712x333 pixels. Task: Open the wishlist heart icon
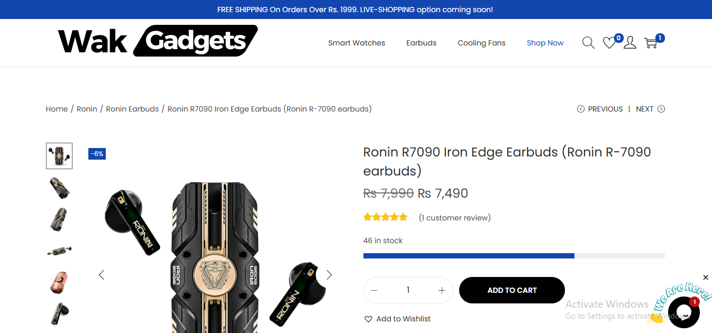609,43
